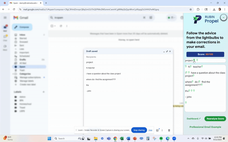Show hidden icons in the system tray
This screenshot has height=142, width=228.
click(188, 138)
